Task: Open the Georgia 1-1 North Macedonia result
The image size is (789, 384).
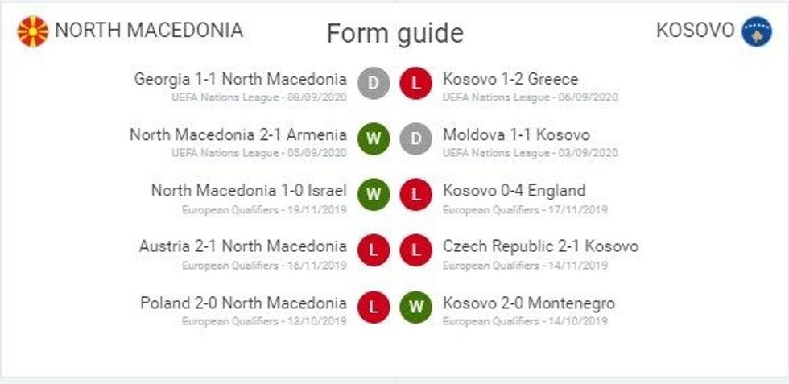Action: [240, 80]
